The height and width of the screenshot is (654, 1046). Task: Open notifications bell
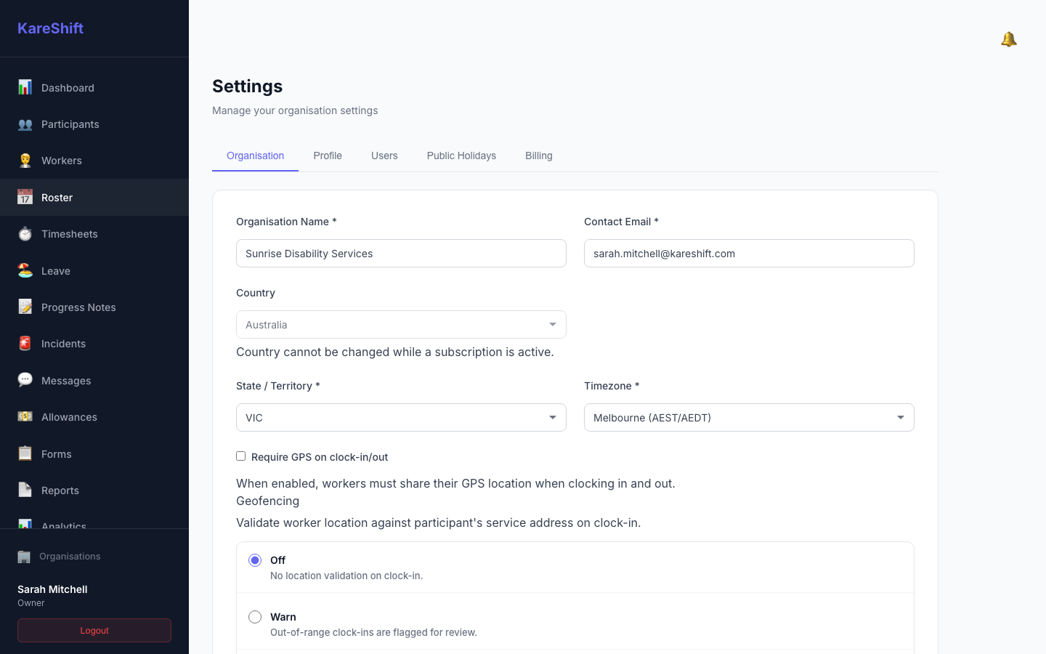(1008, 39)
